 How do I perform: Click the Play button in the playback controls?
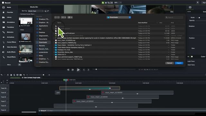(78, 70)
